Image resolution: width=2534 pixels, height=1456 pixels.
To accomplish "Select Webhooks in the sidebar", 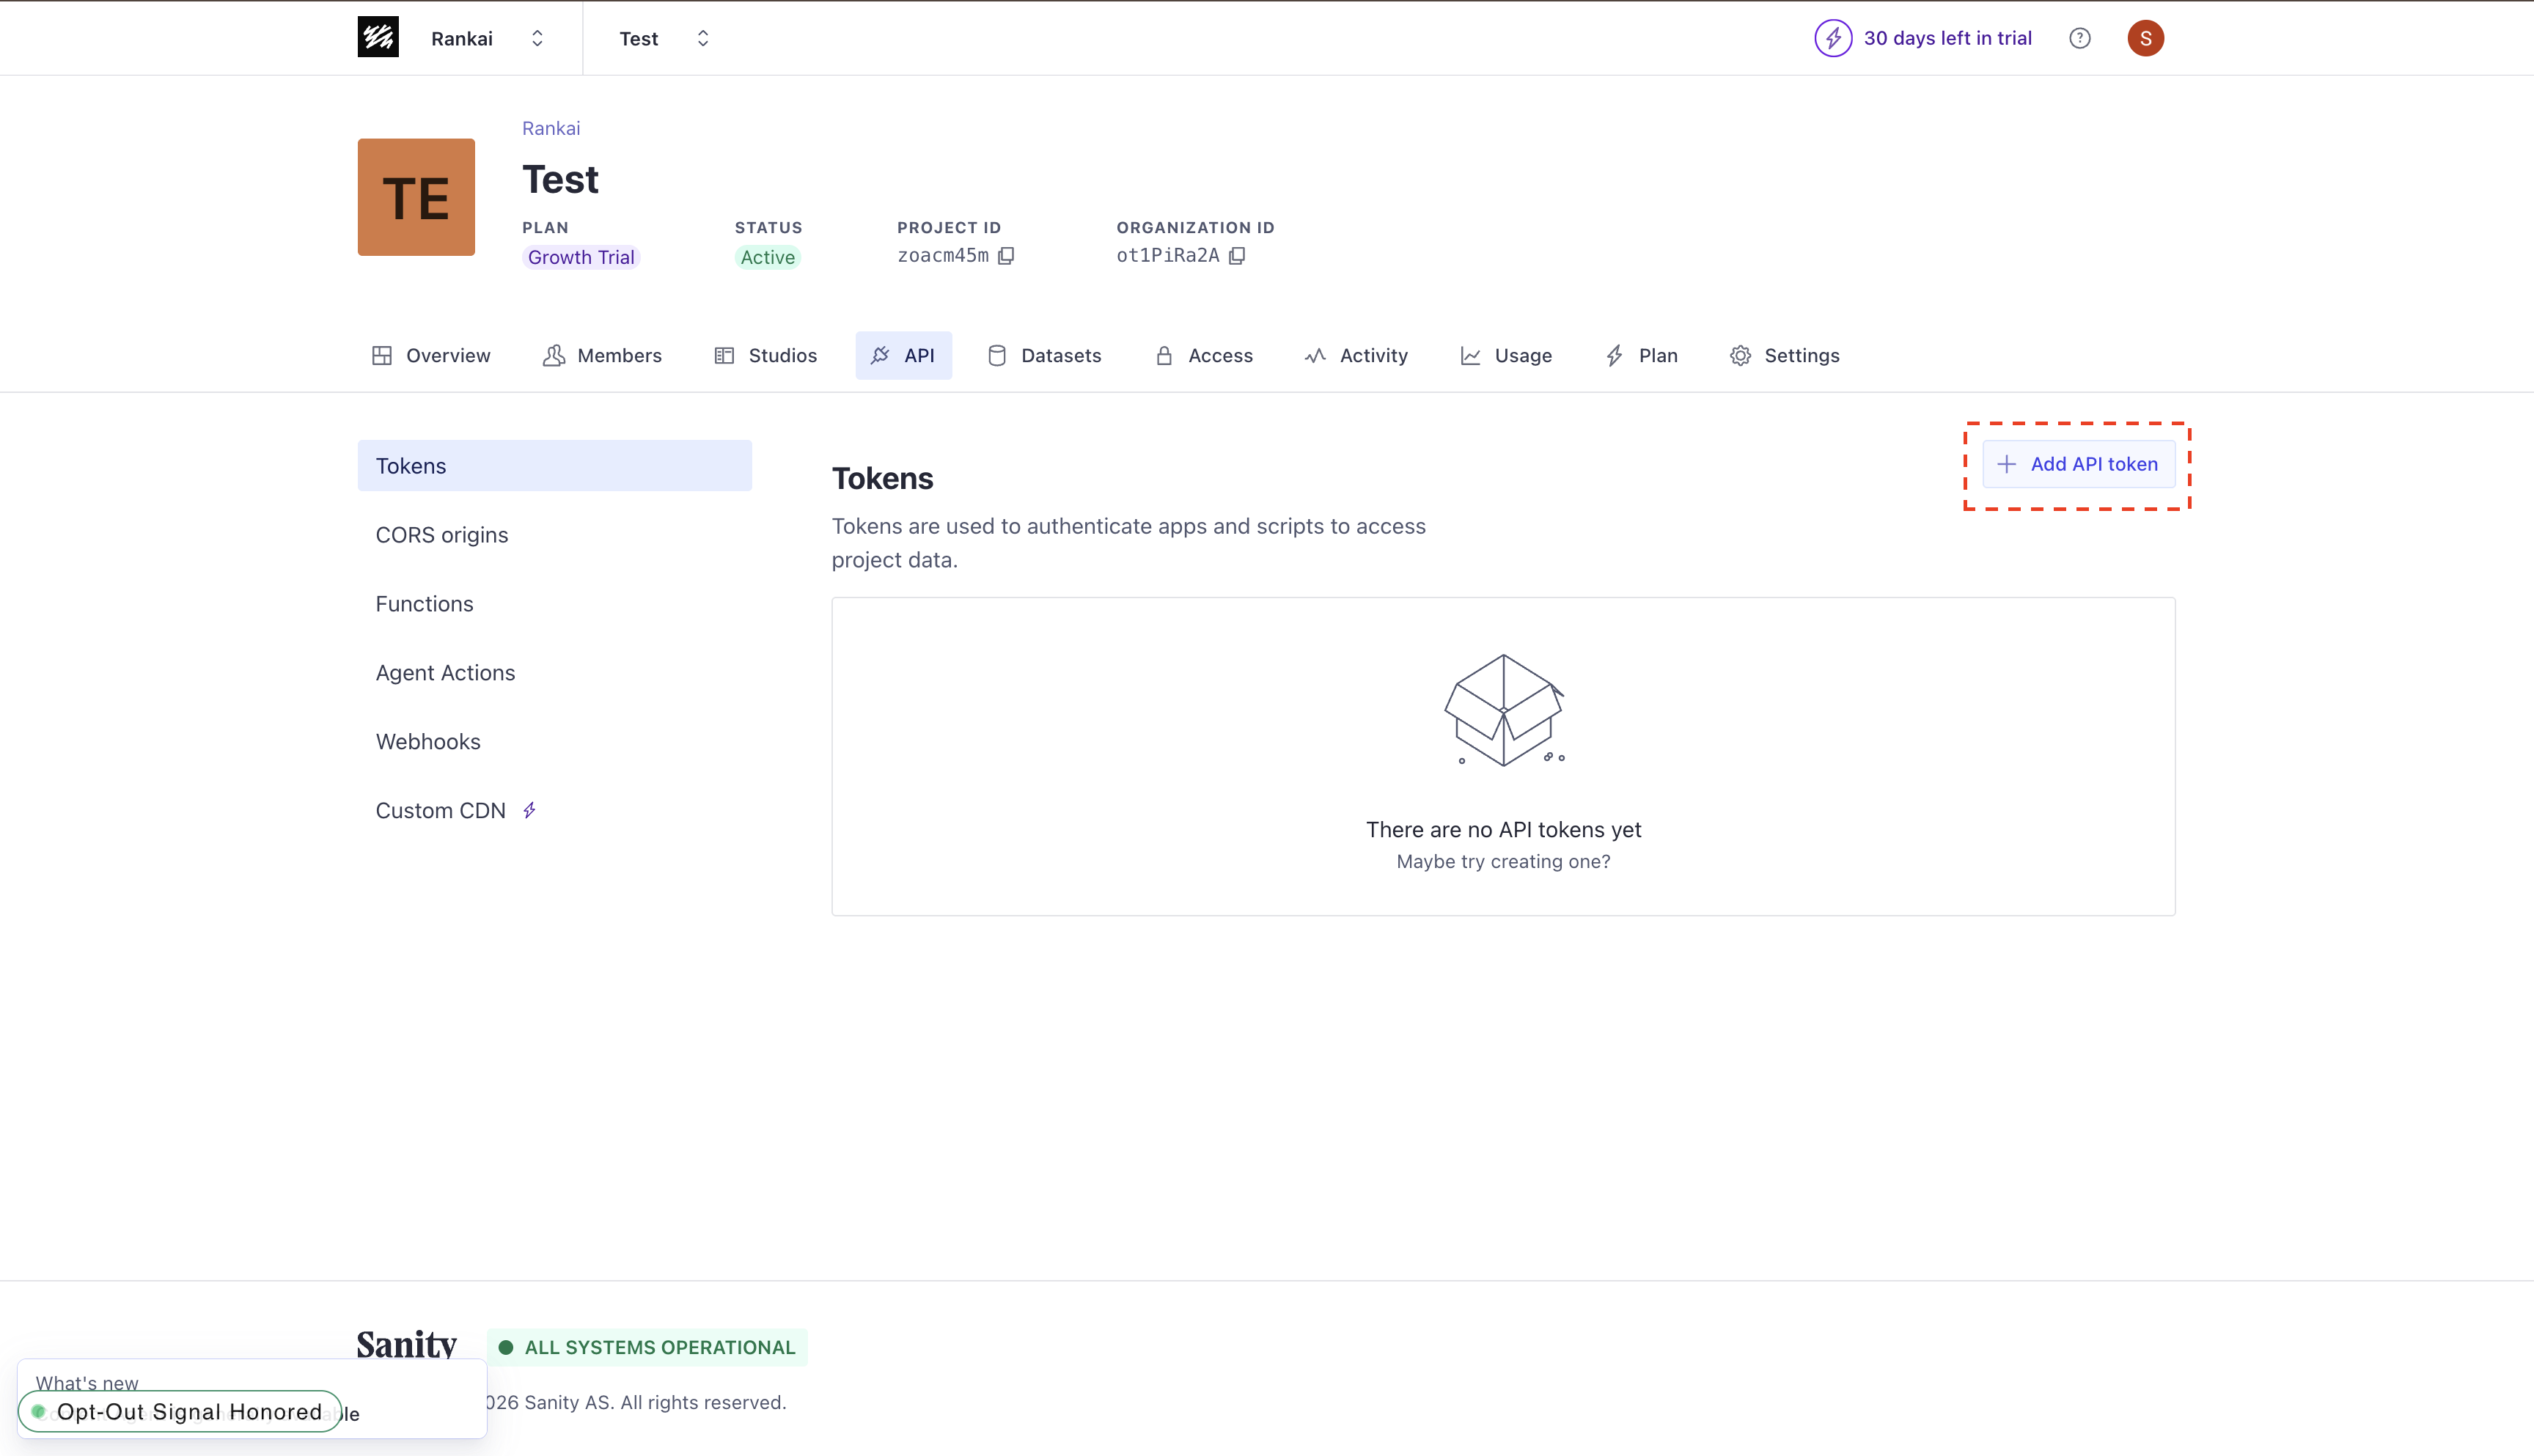I will 428,741.
